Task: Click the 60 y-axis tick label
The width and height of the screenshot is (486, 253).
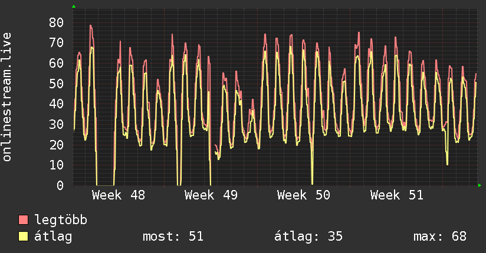Action: [57, 63]
